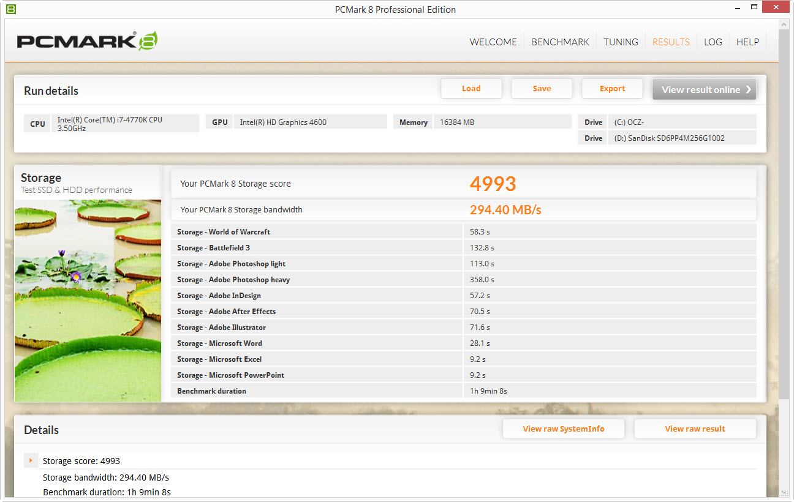794x502 pixels.
Task: Click the Intel Core i7-4770K CPU text
Action: point(110,124)
